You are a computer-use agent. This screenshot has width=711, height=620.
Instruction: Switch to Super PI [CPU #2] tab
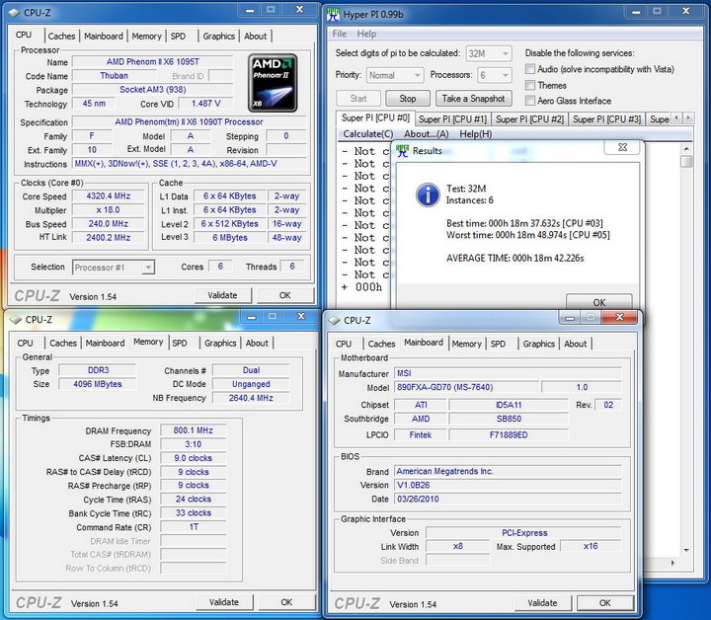click(x=529, y=119)
